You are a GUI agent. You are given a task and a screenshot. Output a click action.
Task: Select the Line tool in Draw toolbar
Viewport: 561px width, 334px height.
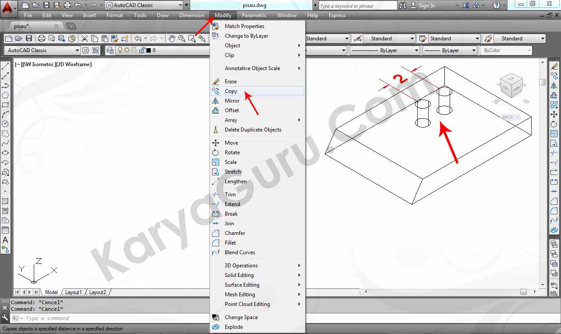pyautogui.click(x=5, y=67)
